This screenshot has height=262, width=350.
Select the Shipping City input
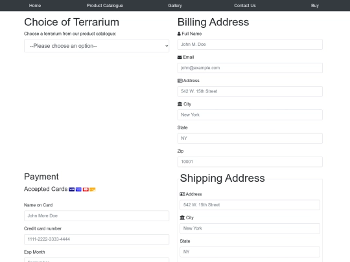pyautogui.click(x=250, y=228)
